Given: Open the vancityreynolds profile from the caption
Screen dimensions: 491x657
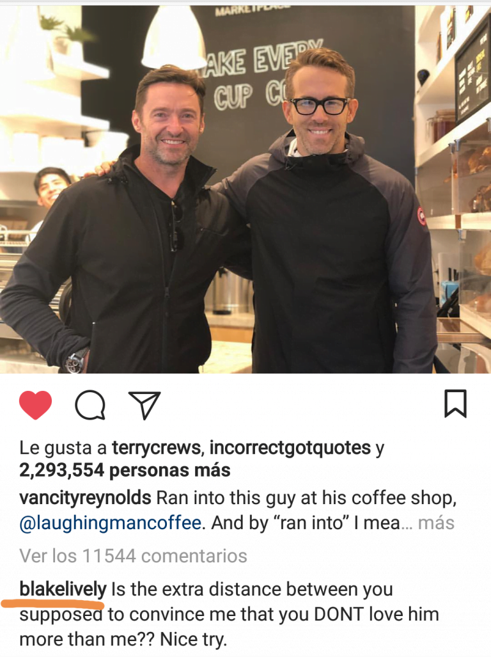Looking at the screenshot, I should (85, 498).
